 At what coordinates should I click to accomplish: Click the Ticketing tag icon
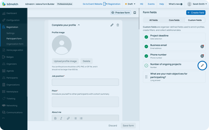click(4, 99)
